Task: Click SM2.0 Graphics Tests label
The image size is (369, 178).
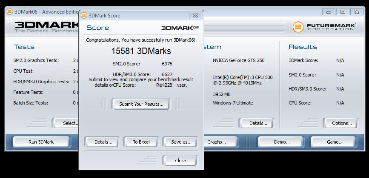Action: pyautogui.click(x=36, y=60)
